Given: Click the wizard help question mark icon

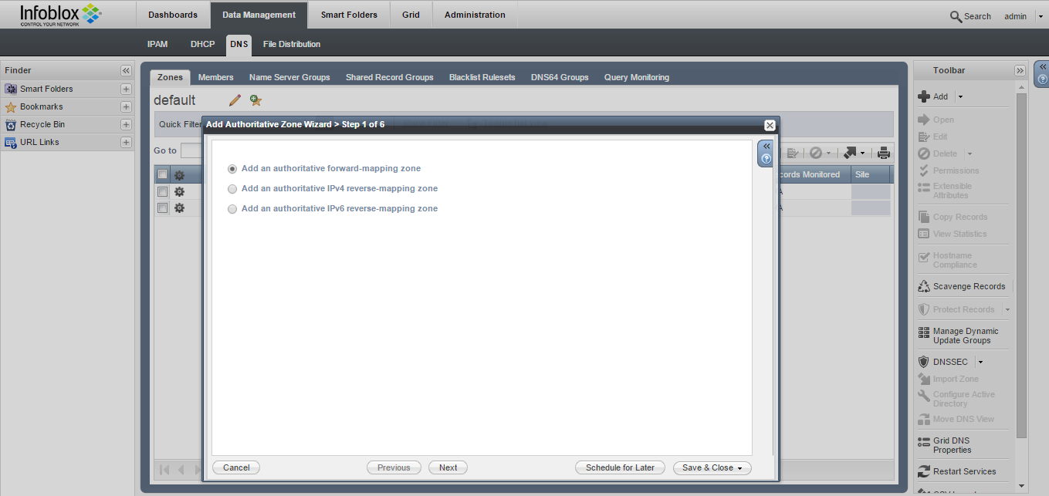Looking at the screenshot, I should (x=766, y=159).
